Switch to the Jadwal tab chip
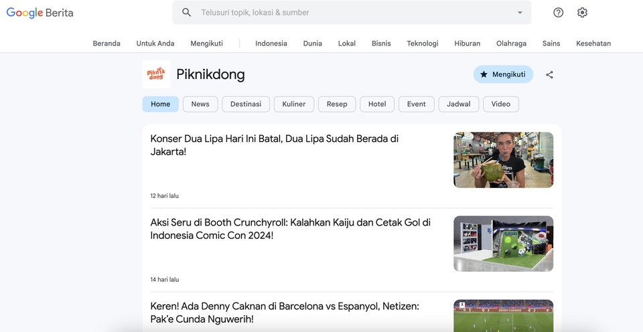 pos(458,104)
